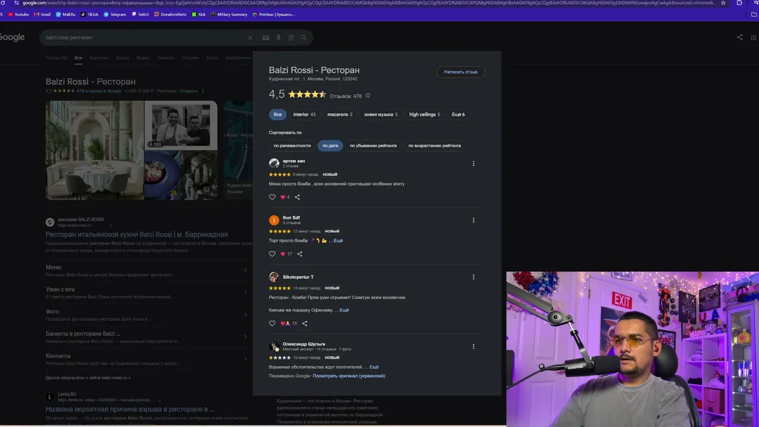Open the Military Summary bookmark
The image size is (759, 427).
(229, 14)
